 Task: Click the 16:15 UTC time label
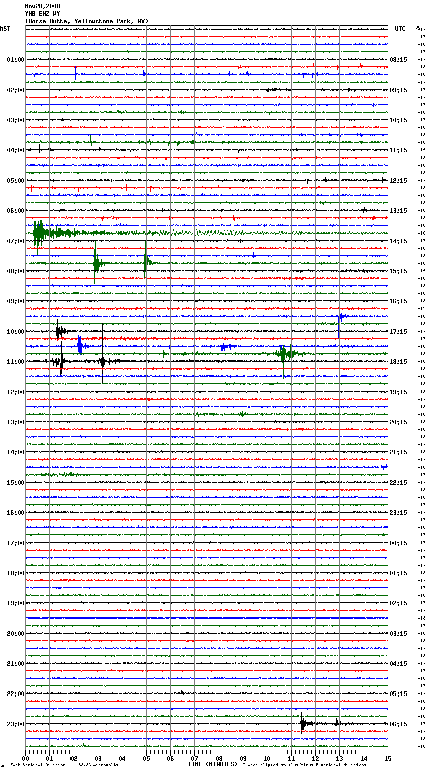coord(398,301)
